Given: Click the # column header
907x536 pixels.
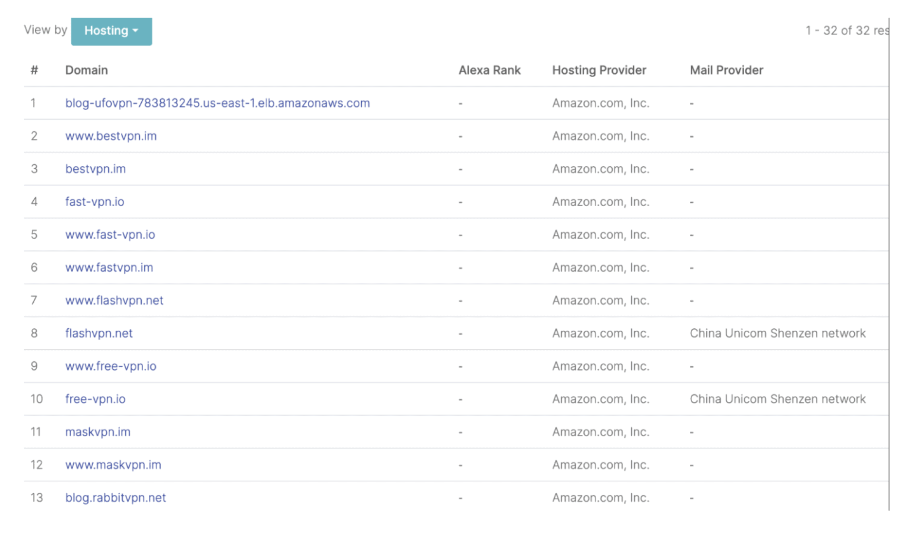Looking at the screenshot, I should click(x=34, y=70).
